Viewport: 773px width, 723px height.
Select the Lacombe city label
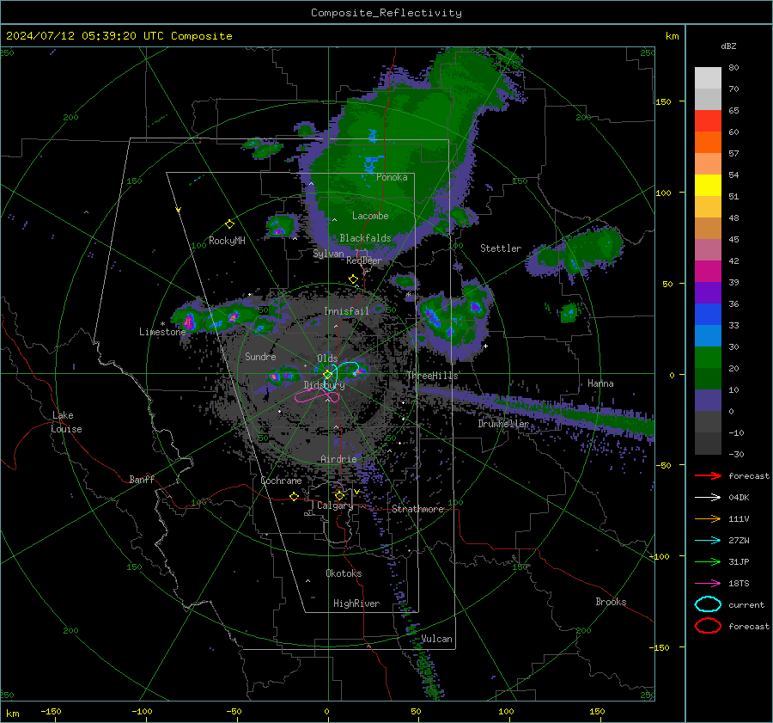pos(370,216)
